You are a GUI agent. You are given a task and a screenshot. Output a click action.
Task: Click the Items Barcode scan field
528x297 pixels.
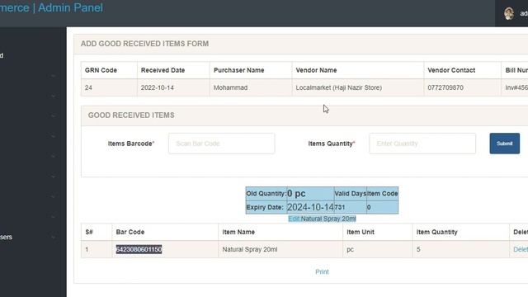pyautogui.click(x=222, y=144)
